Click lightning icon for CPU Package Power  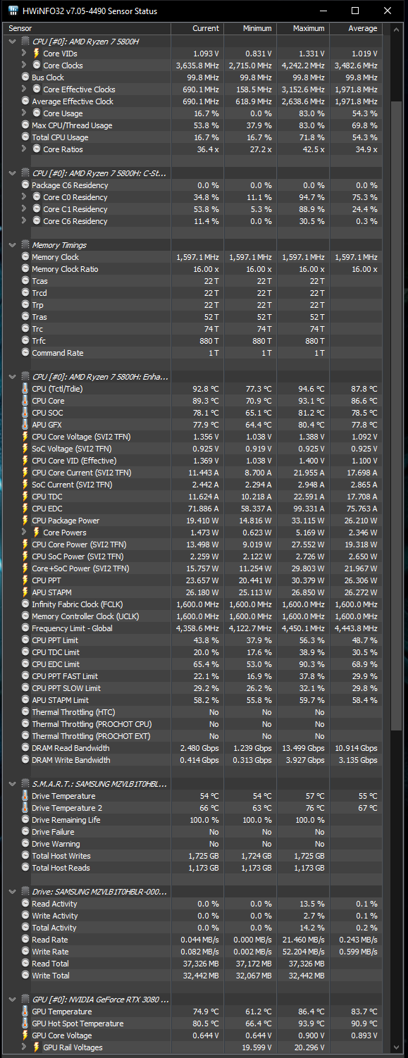click(x=25, y=521)
